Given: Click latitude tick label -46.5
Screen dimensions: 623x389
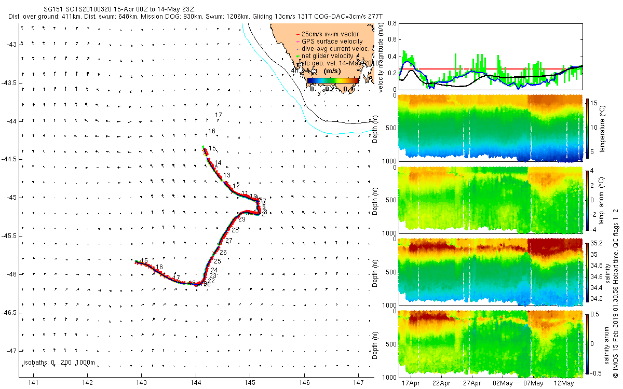Looking at the screenshot, I should (9, 313).
